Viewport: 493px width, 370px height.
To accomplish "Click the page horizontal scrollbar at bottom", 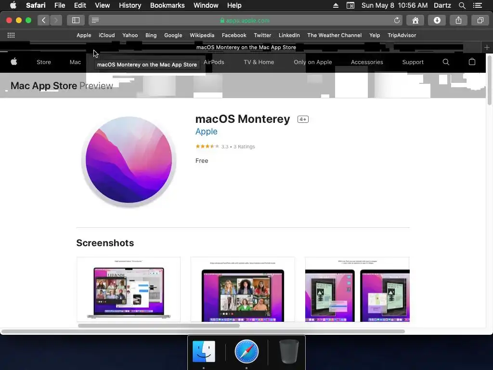I will (203, 331).
